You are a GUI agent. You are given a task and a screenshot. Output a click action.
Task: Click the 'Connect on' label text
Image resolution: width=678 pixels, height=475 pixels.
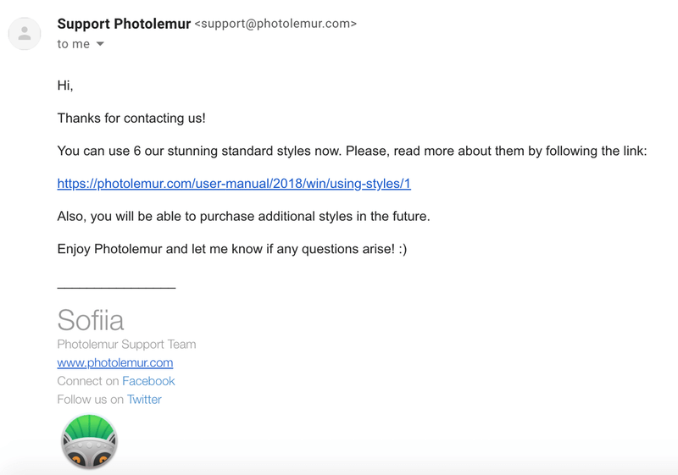tap(88, 381)
